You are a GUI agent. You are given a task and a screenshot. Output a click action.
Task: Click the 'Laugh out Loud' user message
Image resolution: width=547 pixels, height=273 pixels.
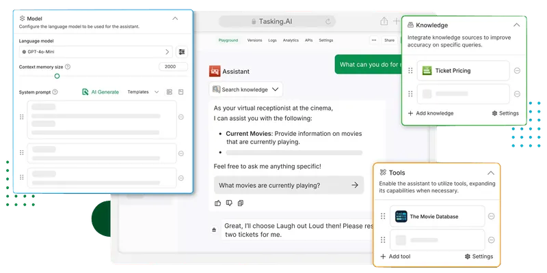(299, 230)
